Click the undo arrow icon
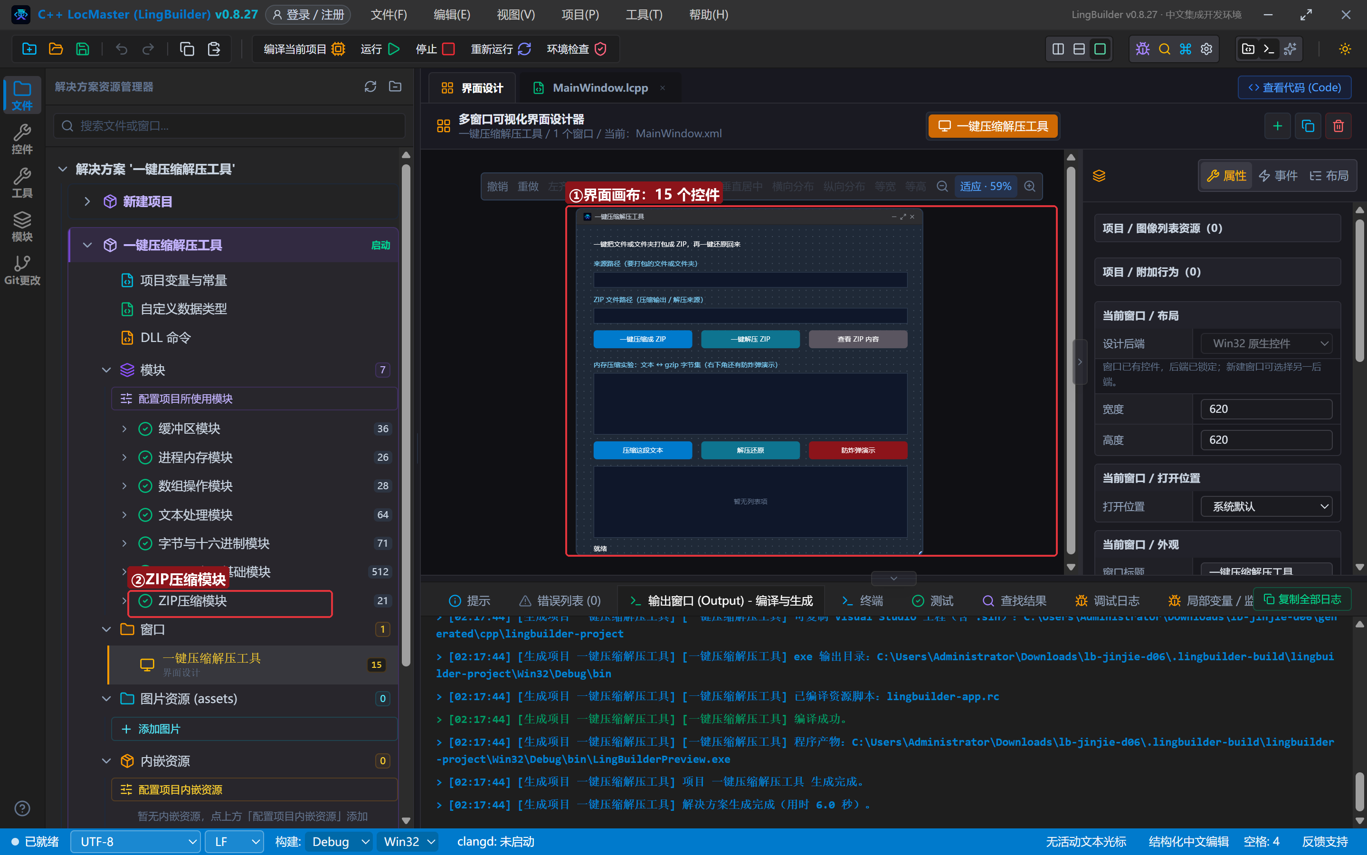The image size is (1367, 855). pos(122,49)
